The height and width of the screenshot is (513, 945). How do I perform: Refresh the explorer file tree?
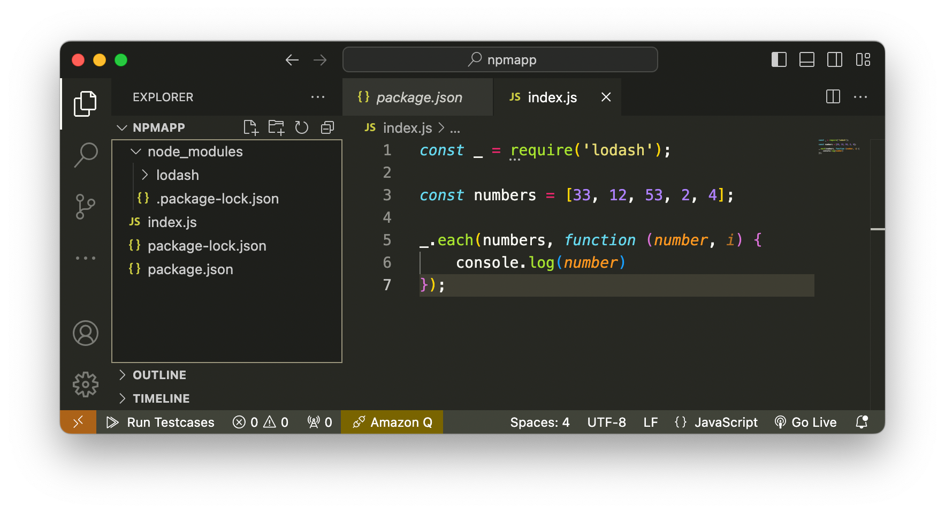click(302, 127)
